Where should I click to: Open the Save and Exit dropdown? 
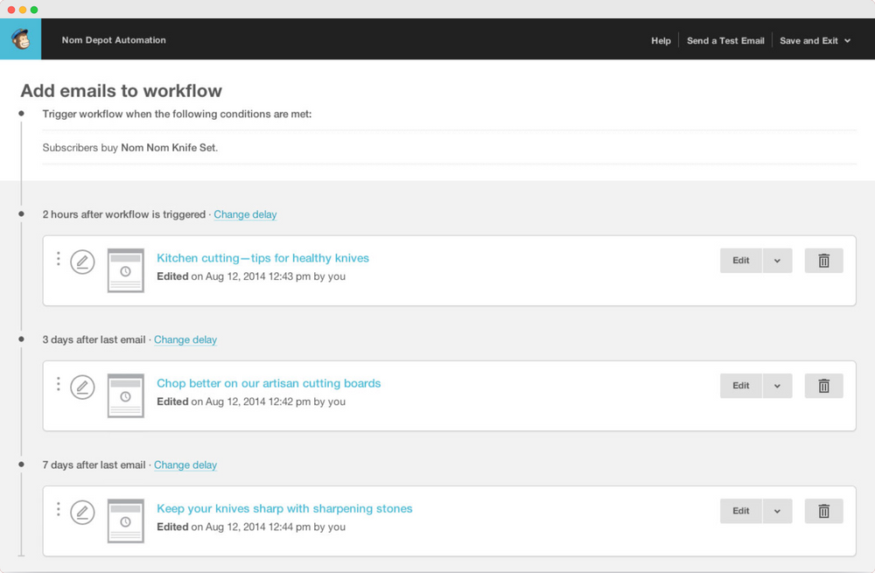(x=814, y=40)
